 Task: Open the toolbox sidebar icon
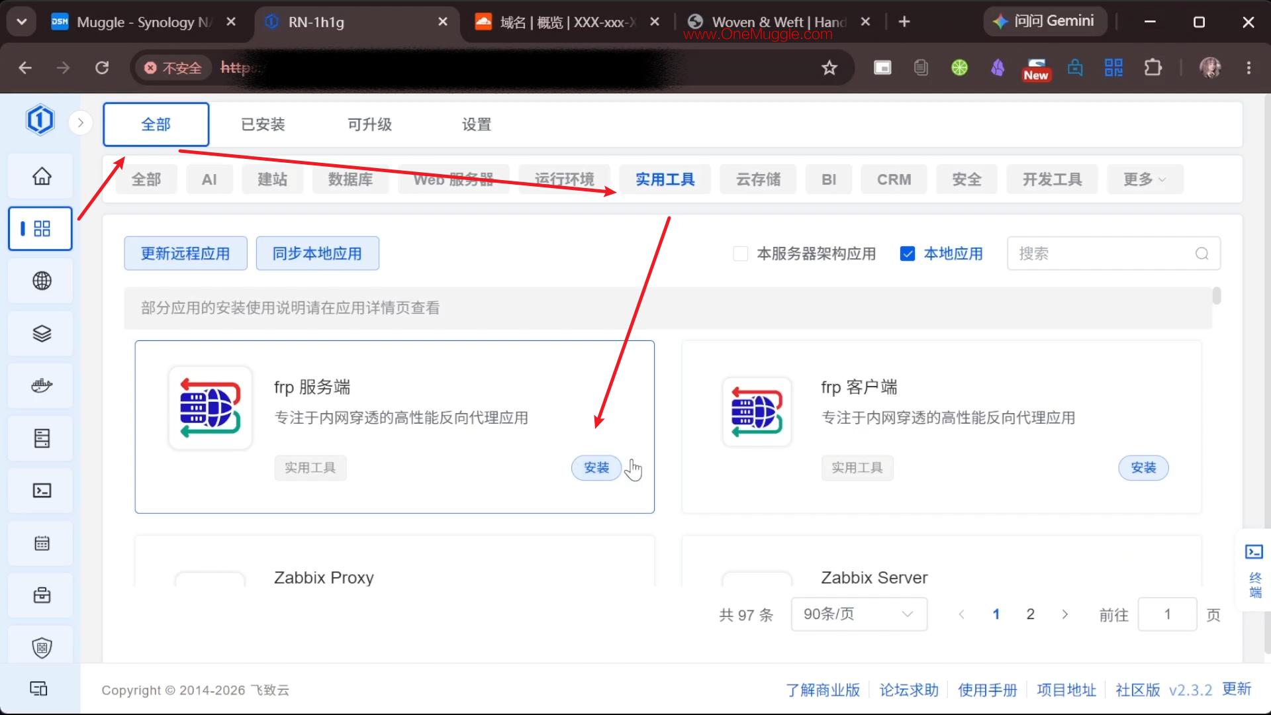coord(42,595)
